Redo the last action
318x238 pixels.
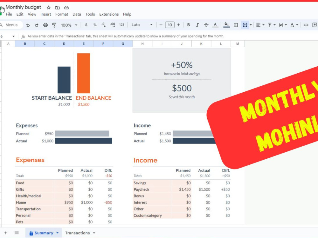[x=37, y=25]
